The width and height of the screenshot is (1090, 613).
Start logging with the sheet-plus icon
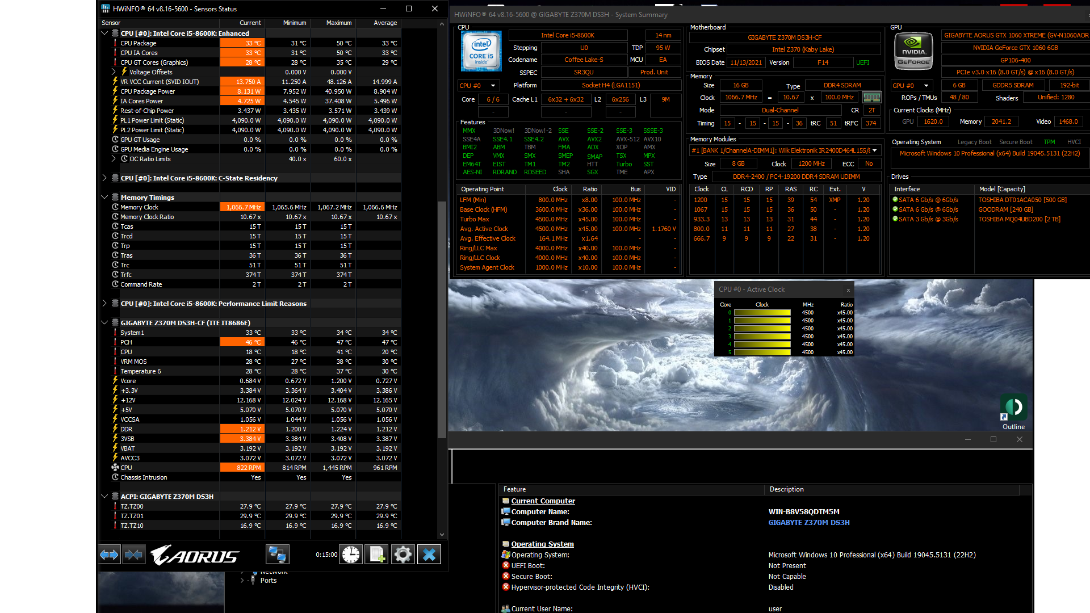click(377, 555)
